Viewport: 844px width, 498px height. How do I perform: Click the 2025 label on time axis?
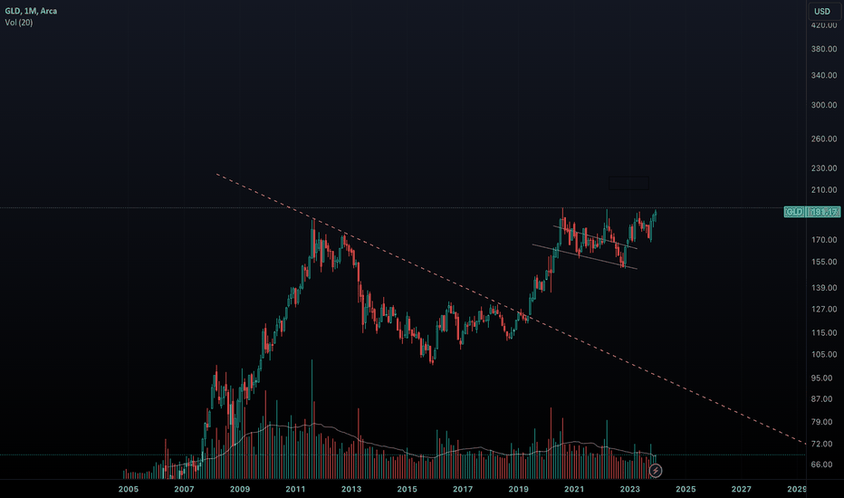[686, 489]
